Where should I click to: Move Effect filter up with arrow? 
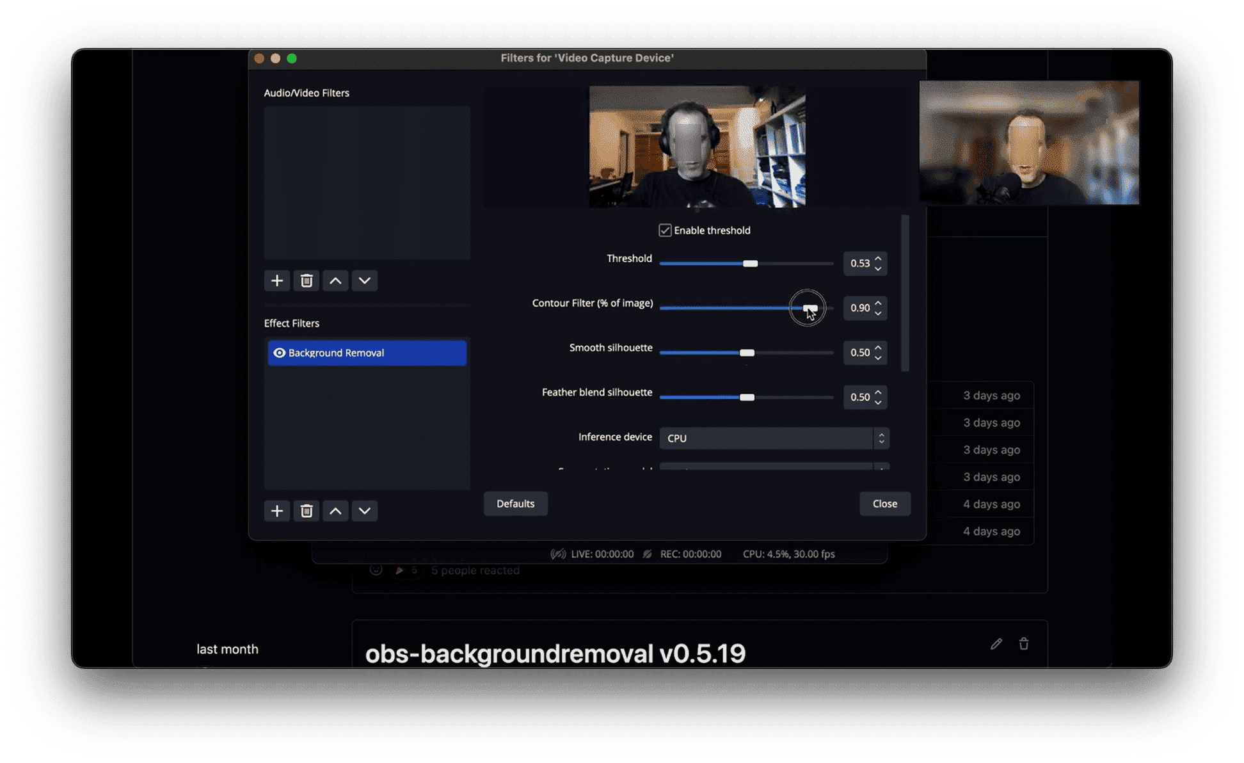pyautogui.click(x=335, y=511)
